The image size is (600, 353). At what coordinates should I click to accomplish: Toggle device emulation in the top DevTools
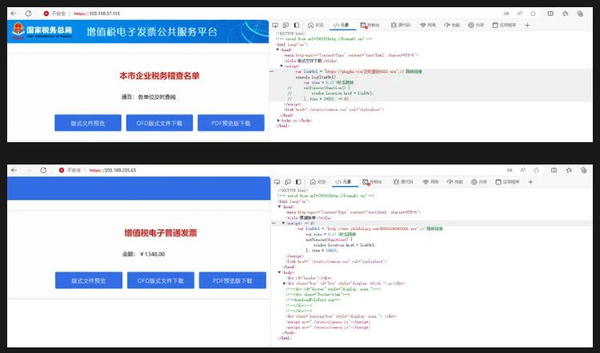[286, 26]
